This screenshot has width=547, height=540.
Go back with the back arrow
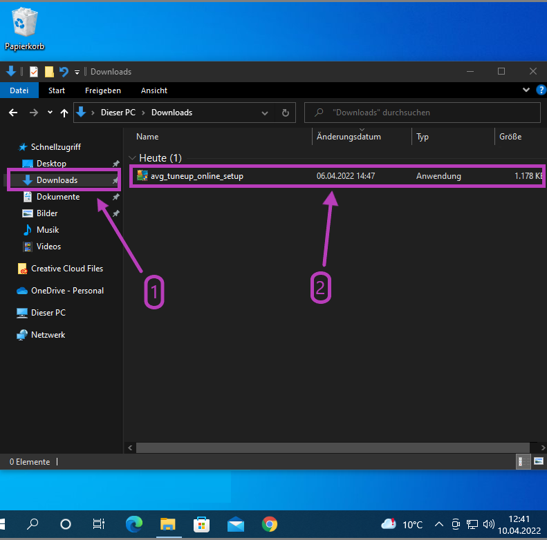point(13,113)
